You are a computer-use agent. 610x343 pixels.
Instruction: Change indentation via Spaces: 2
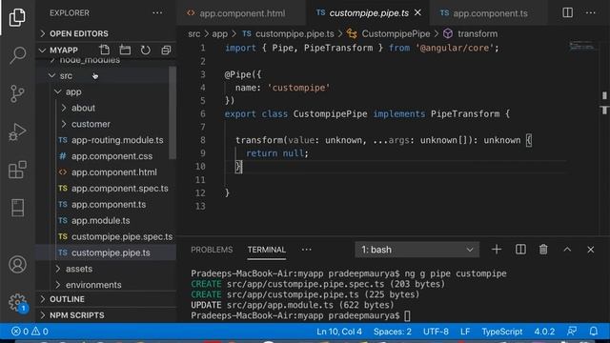[392, 332]
